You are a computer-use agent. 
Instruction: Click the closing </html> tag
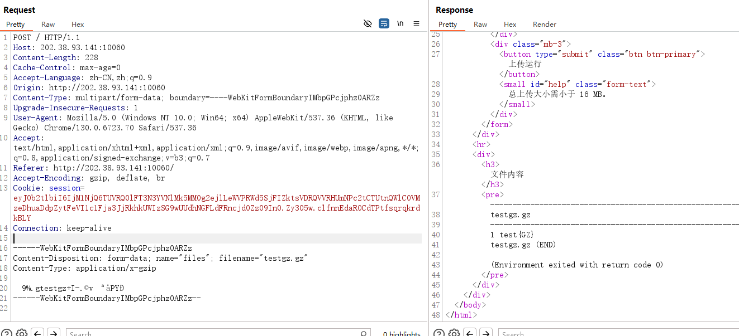461,315
